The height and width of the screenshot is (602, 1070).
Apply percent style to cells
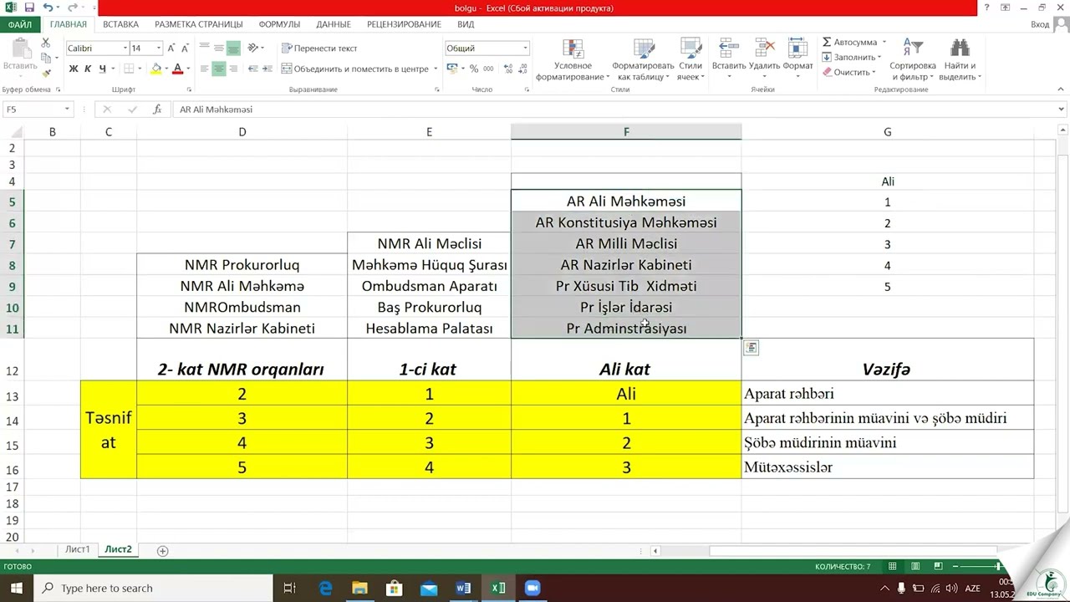(474, 69)
